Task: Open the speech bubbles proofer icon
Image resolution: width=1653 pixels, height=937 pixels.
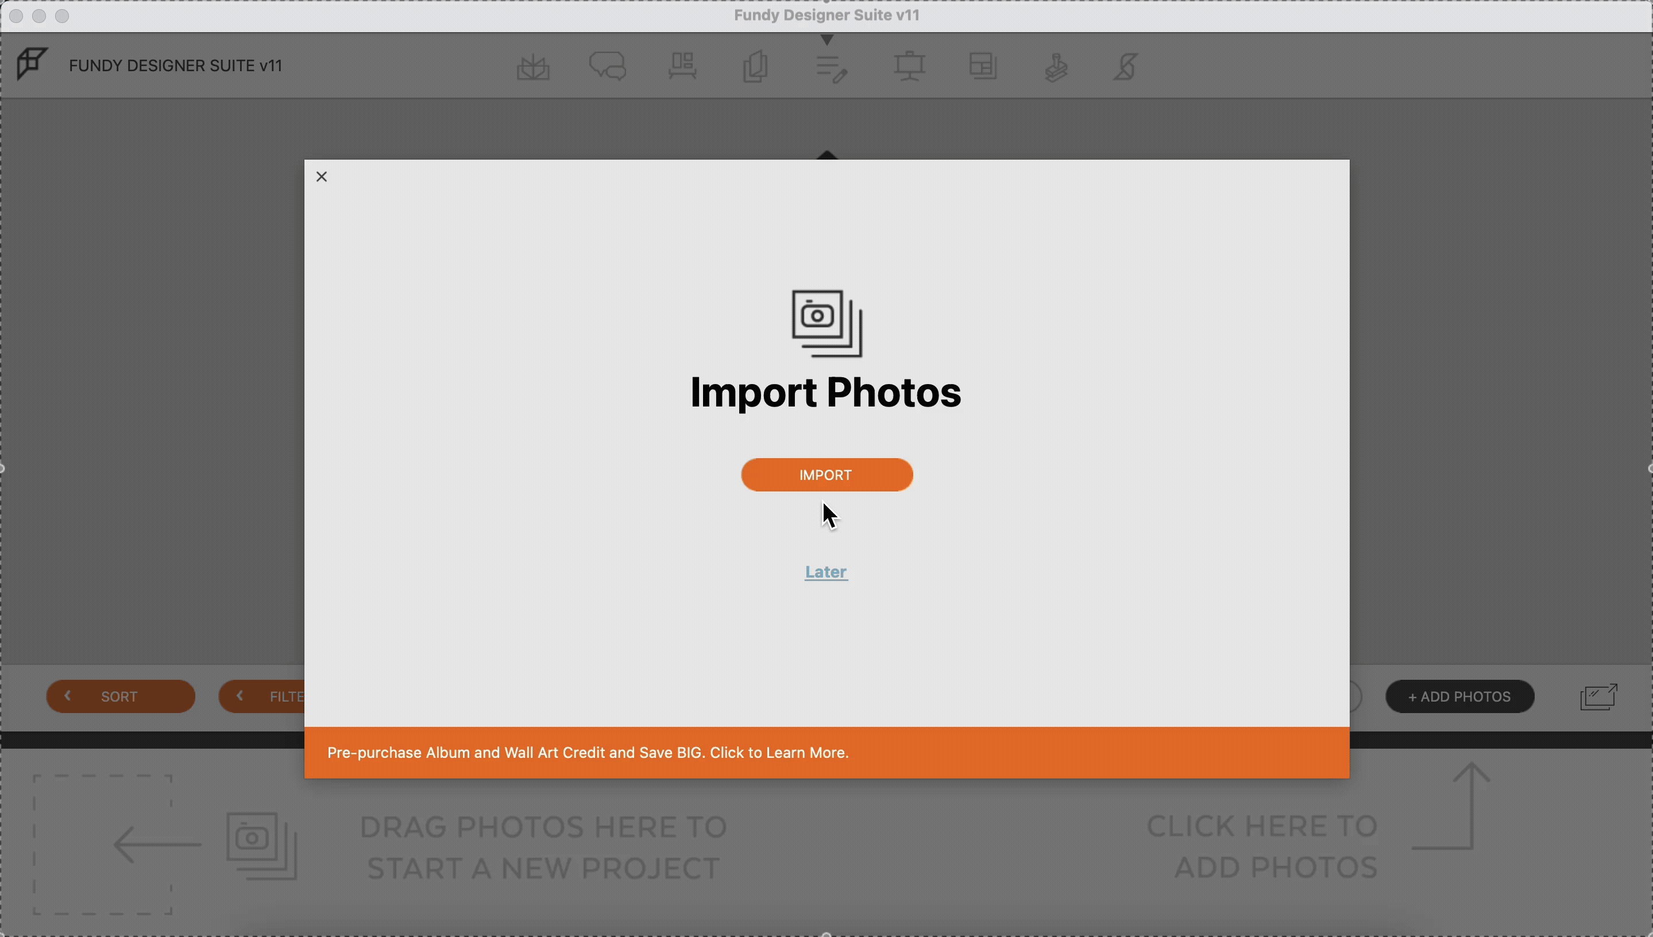Action: pyautogui.click(x=608, y=66)
